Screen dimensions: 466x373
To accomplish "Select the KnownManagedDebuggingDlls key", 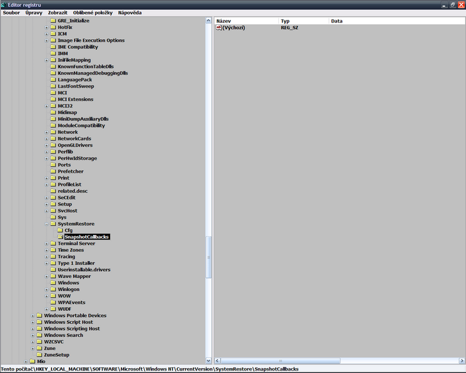I will pos(93,73).
